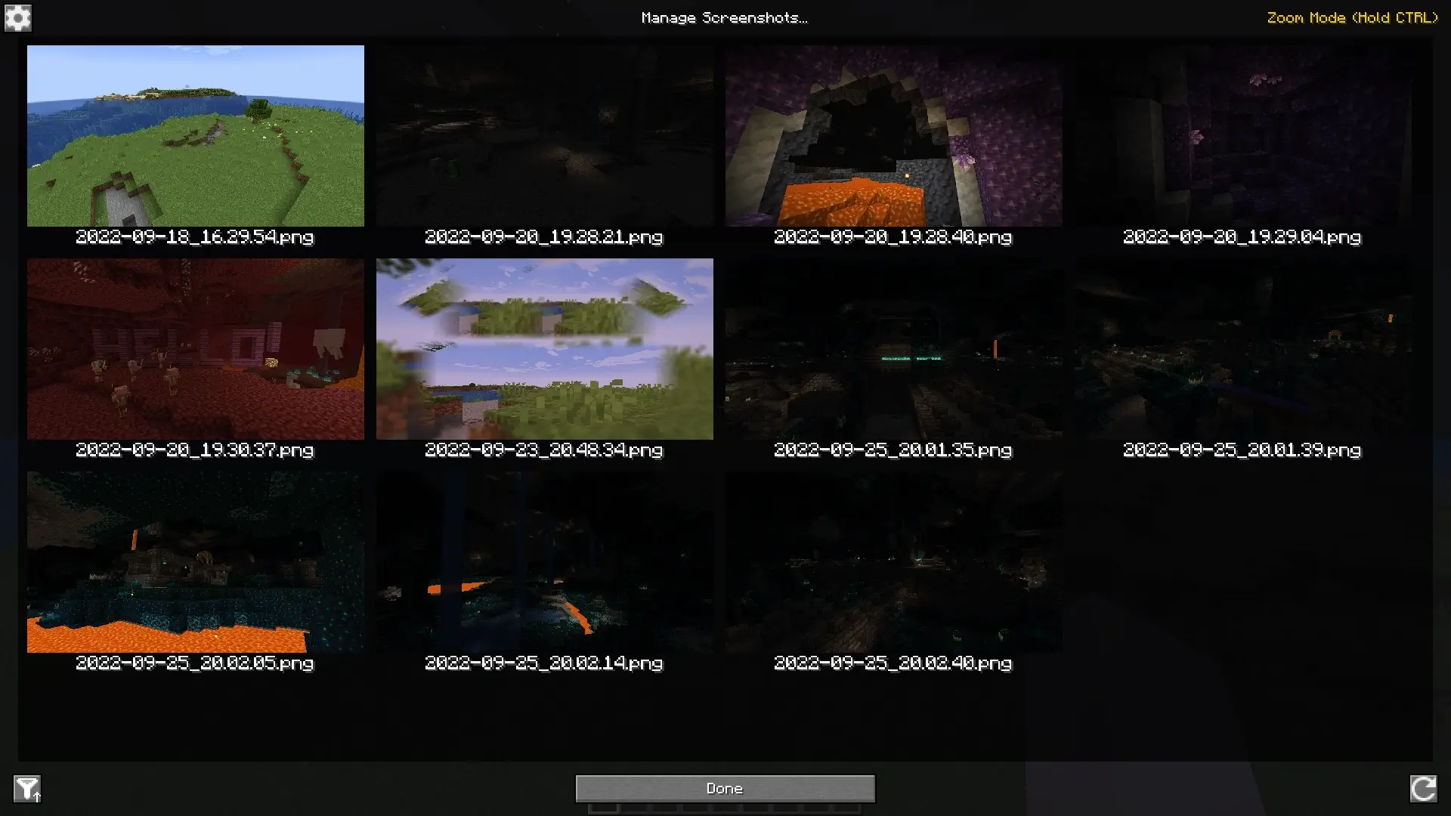Open the last screenshot 2022-09-25_20.02.40.png
This screenshot has width=1451, height=816.
tap(893, 562)
